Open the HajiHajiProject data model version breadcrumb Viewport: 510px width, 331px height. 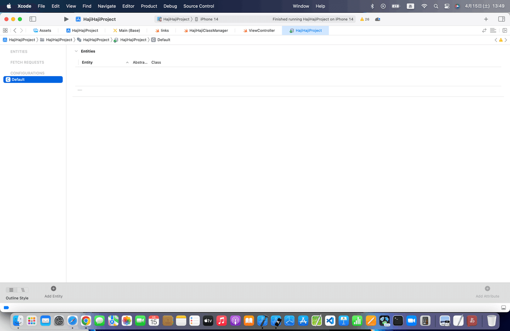point(130,40)
